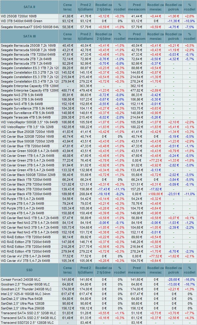Click the -23,51 € half-year difference cell
The width and height of the screenshot is (197, 325).
[174, 194]
